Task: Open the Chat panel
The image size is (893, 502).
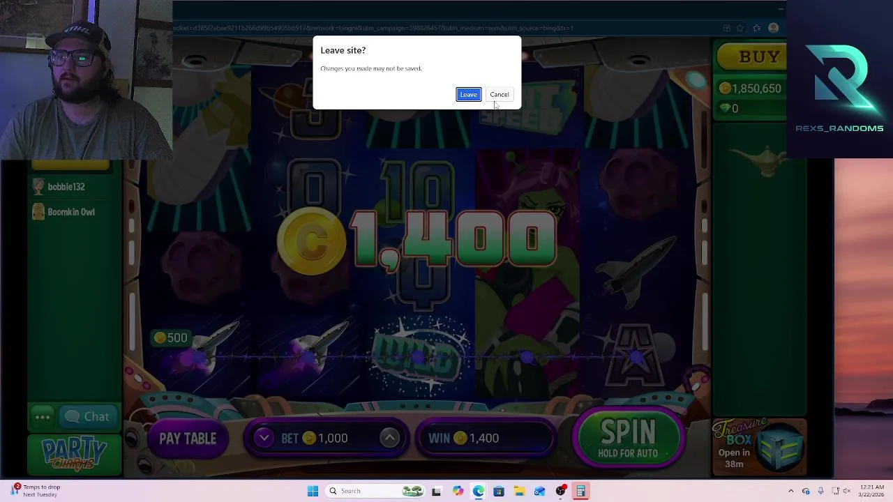Action: point(88,417)
